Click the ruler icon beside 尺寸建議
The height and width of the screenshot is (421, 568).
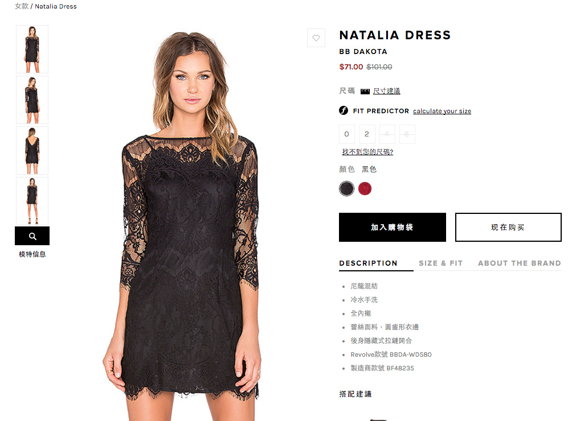tap(365, 91)
